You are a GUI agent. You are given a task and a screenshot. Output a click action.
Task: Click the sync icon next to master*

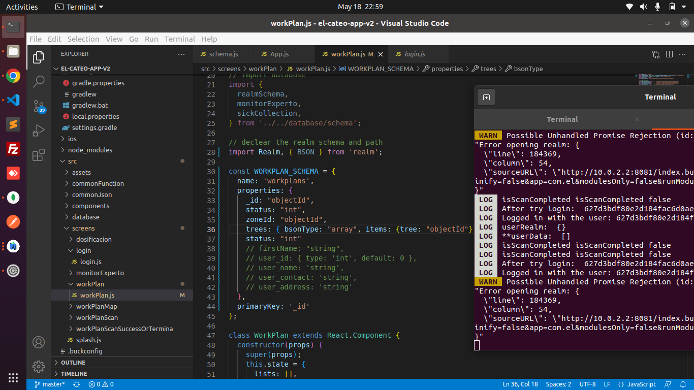tap(76, 384)
